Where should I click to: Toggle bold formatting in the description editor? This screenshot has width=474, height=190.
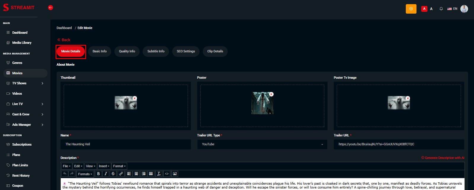pos(98,174)
